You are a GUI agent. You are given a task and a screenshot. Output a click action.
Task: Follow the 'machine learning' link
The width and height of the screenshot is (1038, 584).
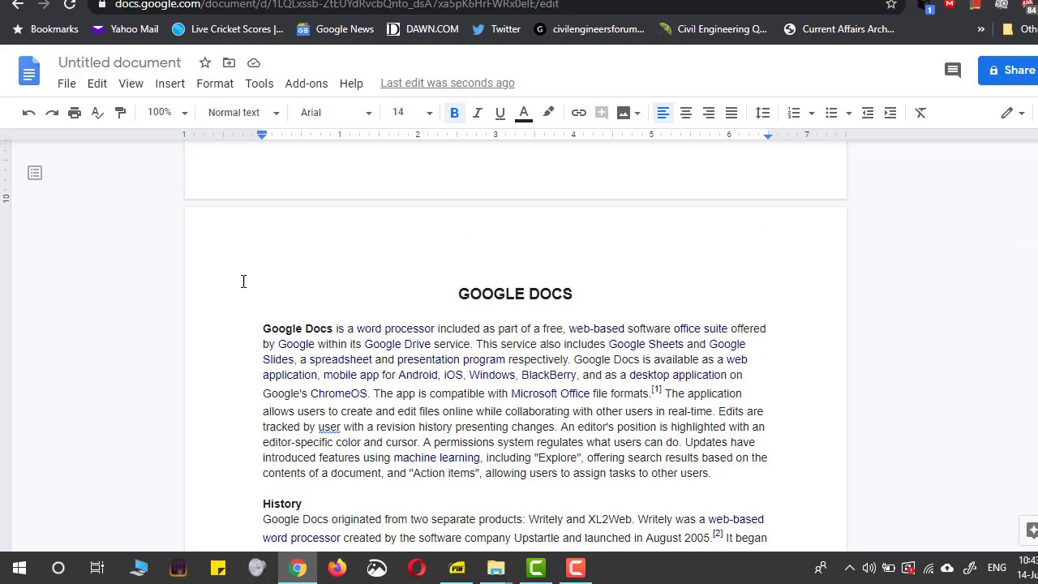(x=437, y=457)
